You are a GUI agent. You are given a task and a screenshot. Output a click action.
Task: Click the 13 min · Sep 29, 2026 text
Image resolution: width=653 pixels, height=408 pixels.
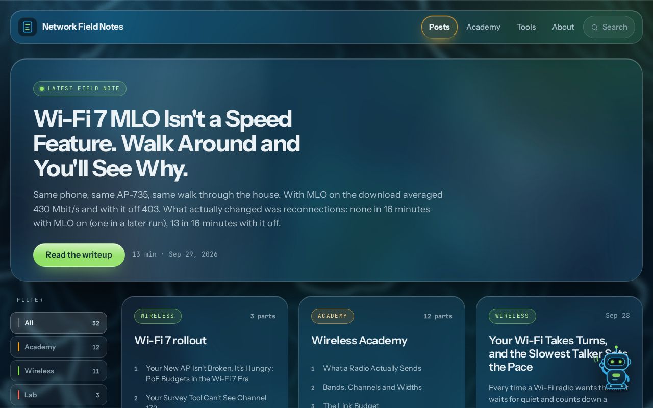click(175, 254)
